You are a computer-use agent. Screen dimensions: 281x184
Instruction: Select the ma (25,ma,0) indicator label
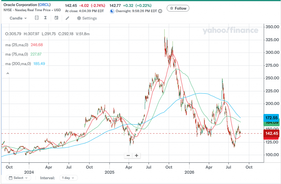[17, 45]
